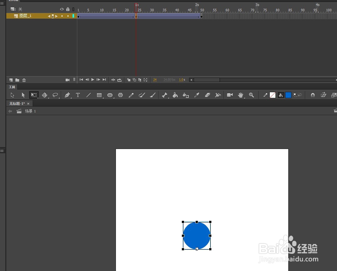Select the Hand tool
The height and width of the screenshot is (271, 337).
241,95
